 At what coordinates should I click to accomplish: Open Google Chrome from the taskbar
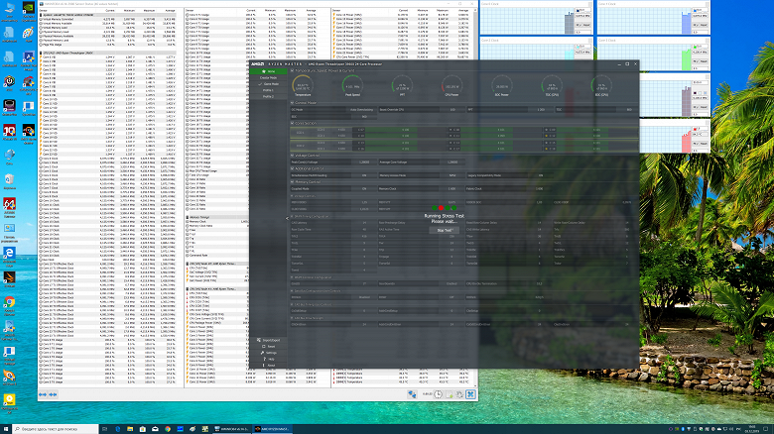168,429
